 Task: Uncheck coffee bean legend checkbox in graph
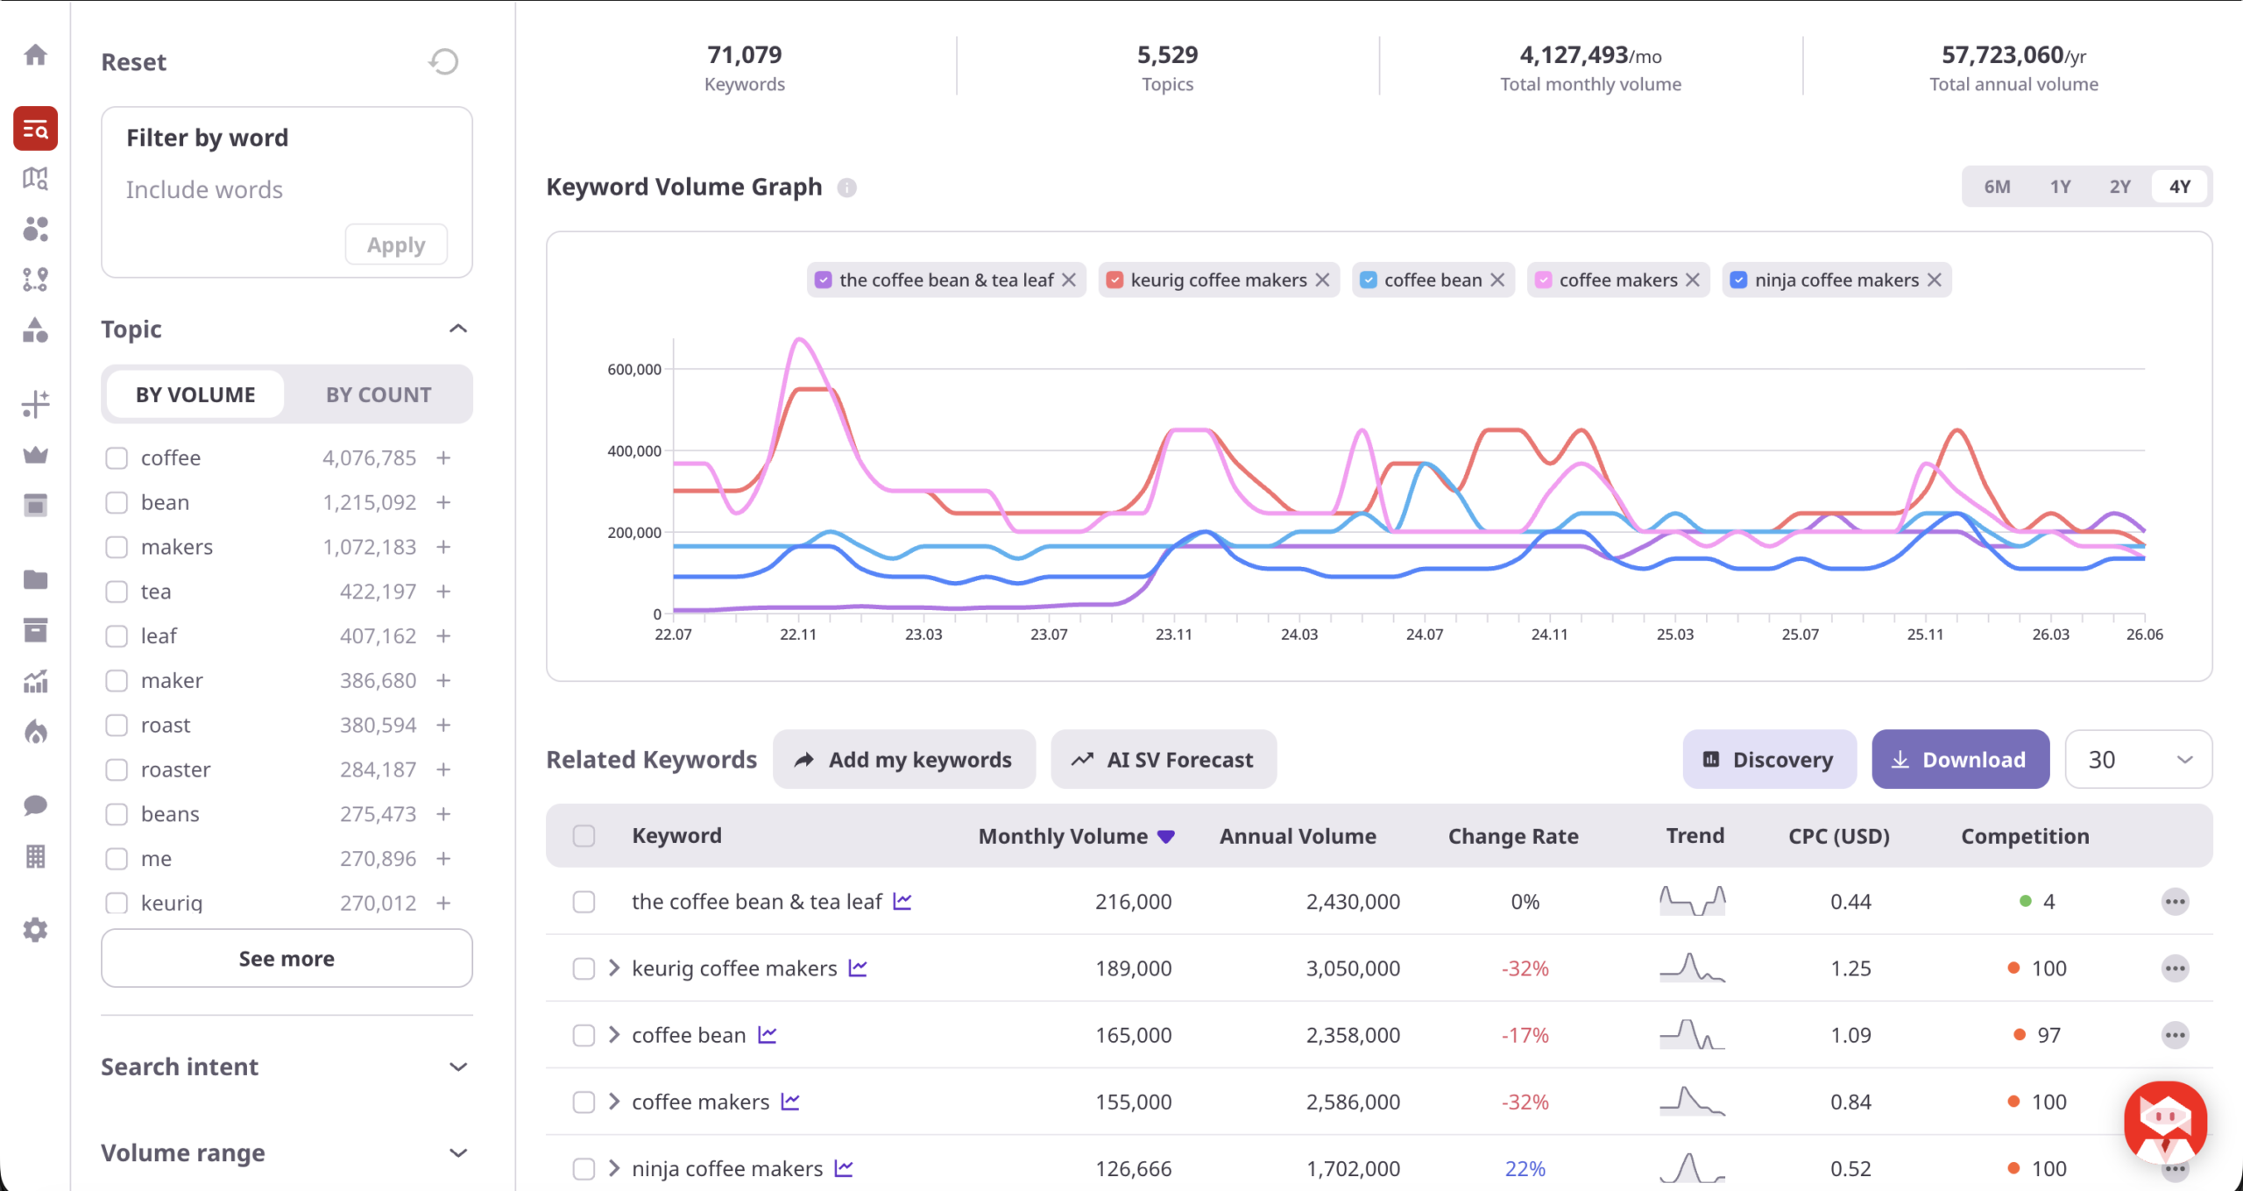[x=1368, y=280]
